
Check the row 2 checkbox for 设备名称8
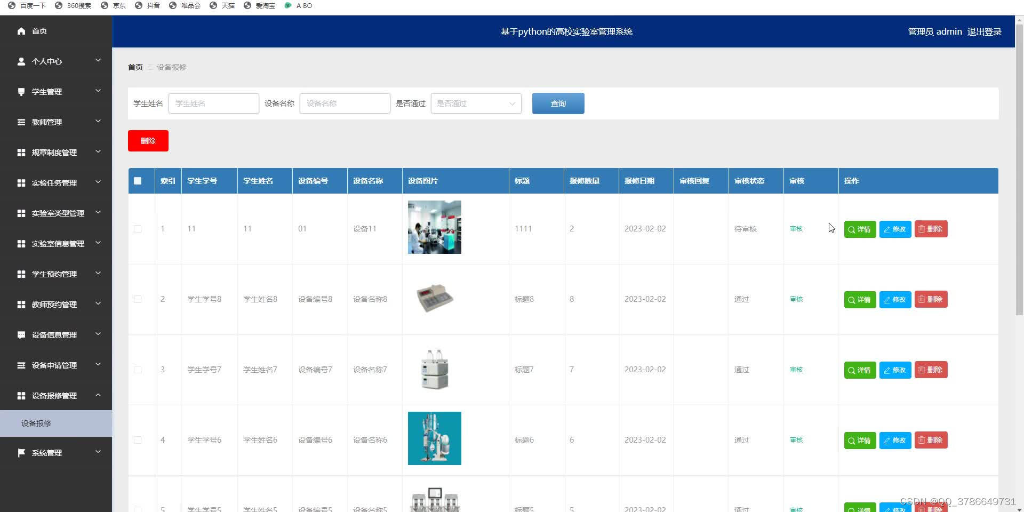(138, 299)
